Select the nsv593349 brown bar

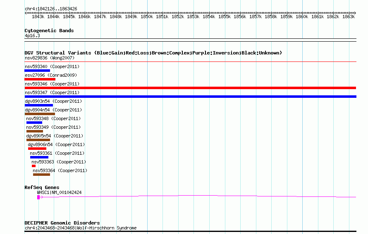pyautogui.click(x=35, y=131)
